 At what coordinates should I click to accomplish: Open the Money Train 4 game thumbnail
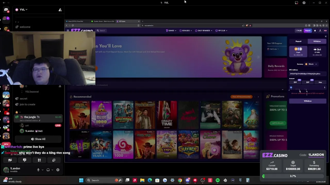[x=102, y=145]
